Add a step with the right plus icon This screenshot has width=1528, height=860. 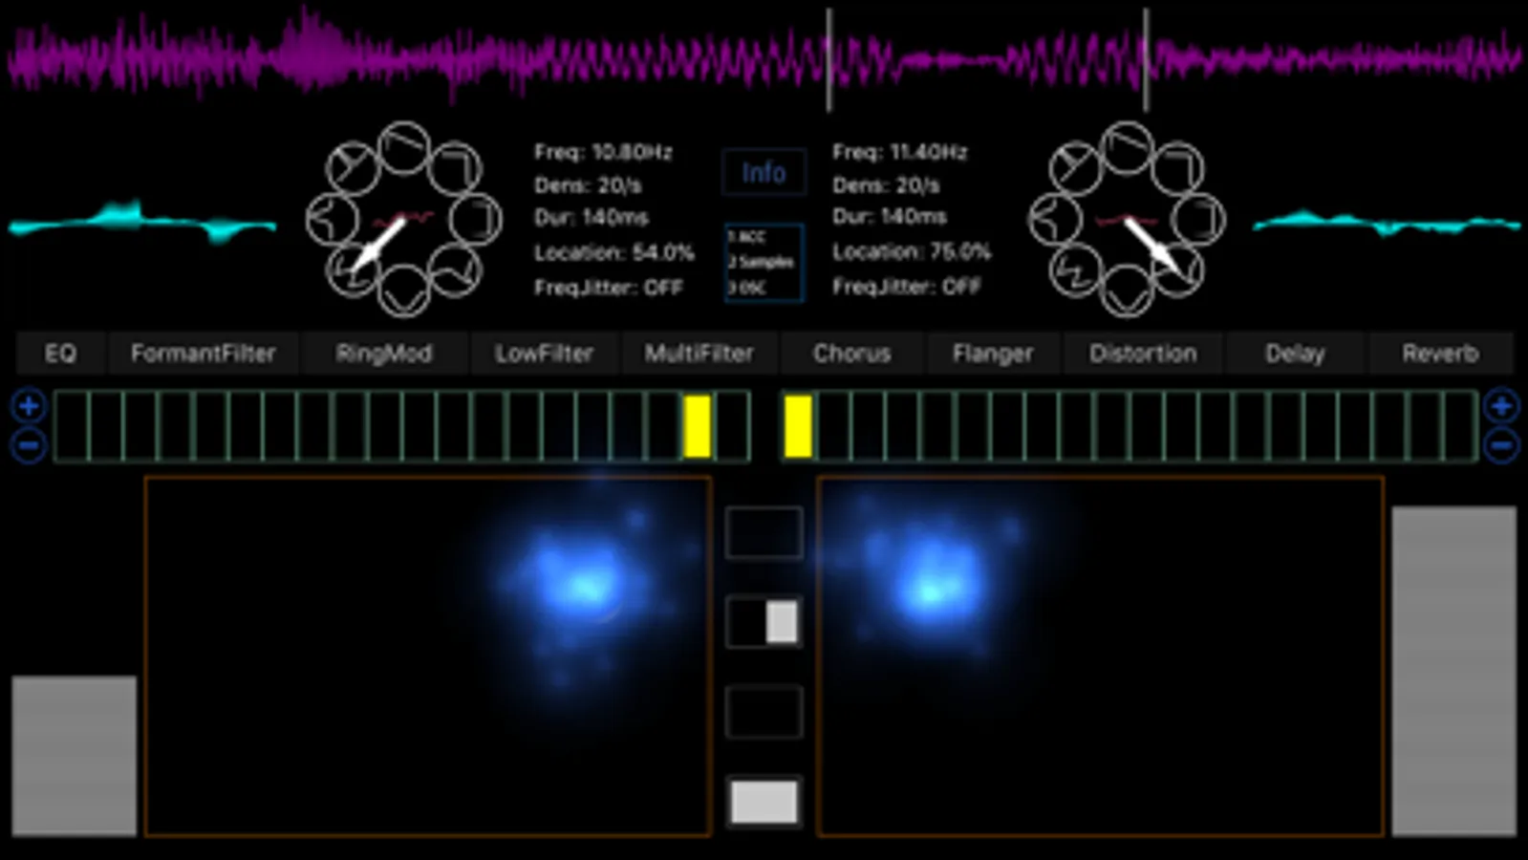(x=1501, y=406)
